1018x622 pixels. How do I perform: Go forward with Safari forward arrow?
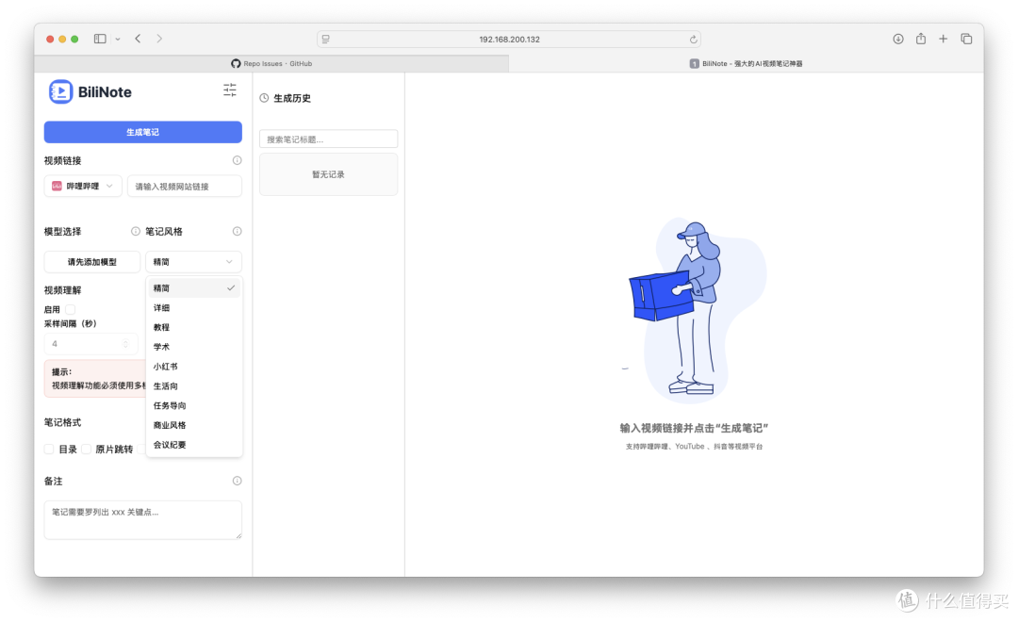coord(159,39)
